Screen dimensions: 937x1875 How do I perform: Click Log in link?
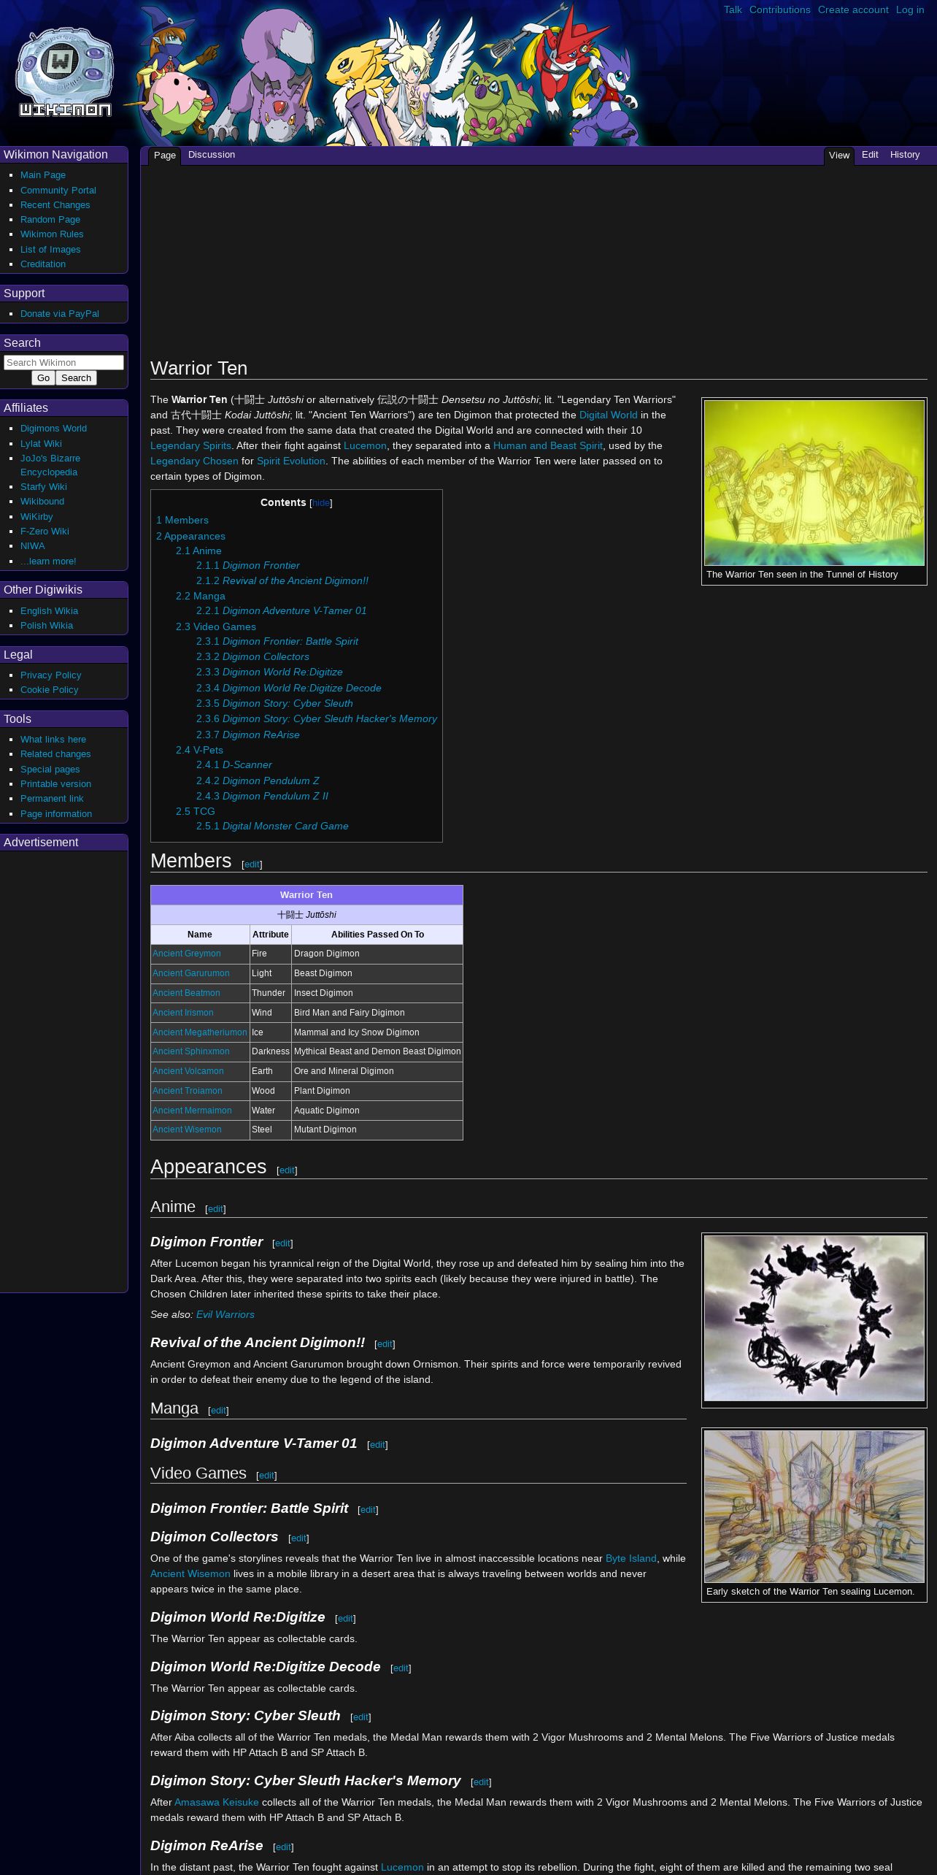click(x=910, y=9)
